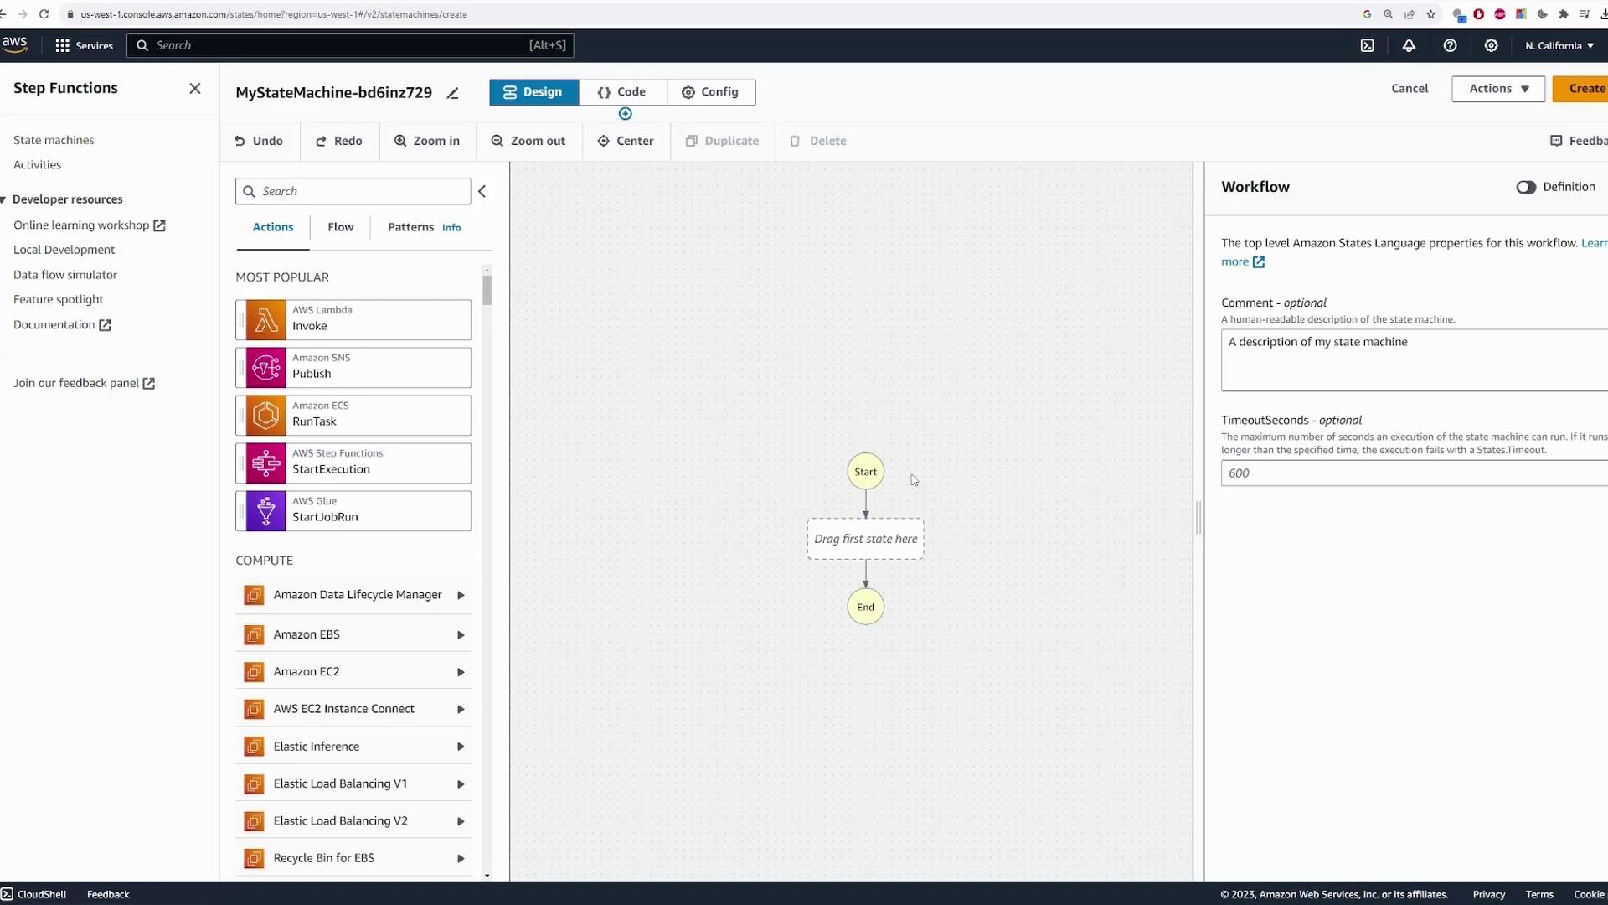Click the AWS Glue StartJobRun icon

(265, 510)
